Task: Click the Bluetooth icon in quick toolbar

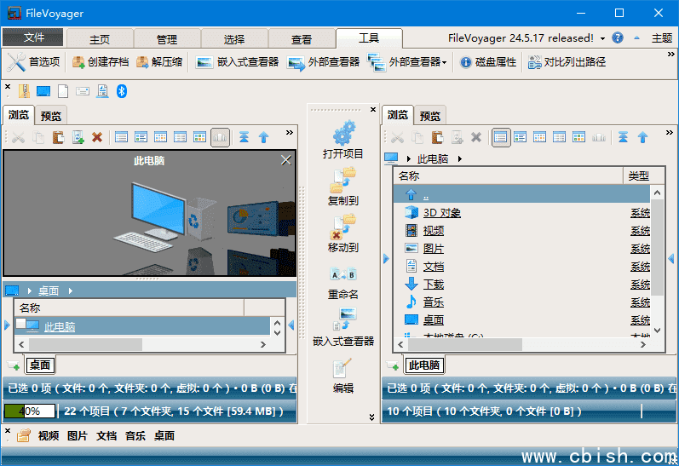Action: (x=122, y=91)
